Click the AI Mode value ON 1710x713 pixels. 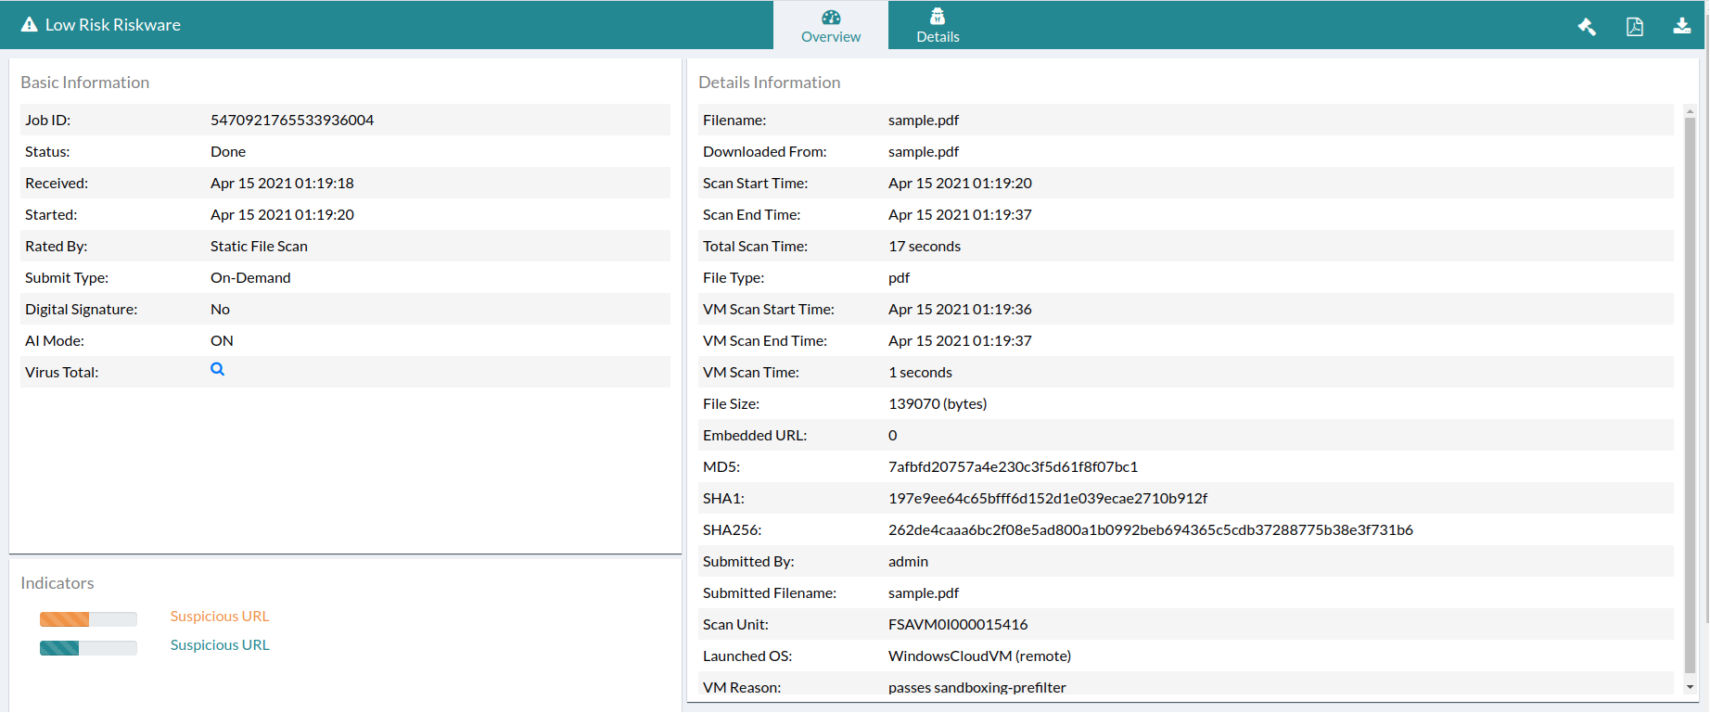coord(222,341)
